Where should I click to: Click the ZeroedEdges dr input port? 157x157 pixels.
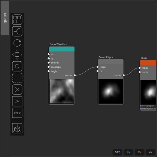pyautogui.click(x=98, y=71)
